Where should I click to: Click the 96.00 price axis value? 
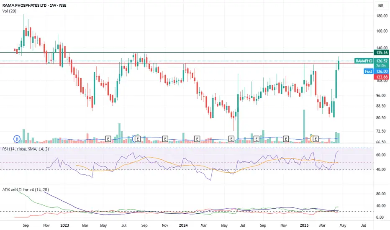(x=382, y=95)
